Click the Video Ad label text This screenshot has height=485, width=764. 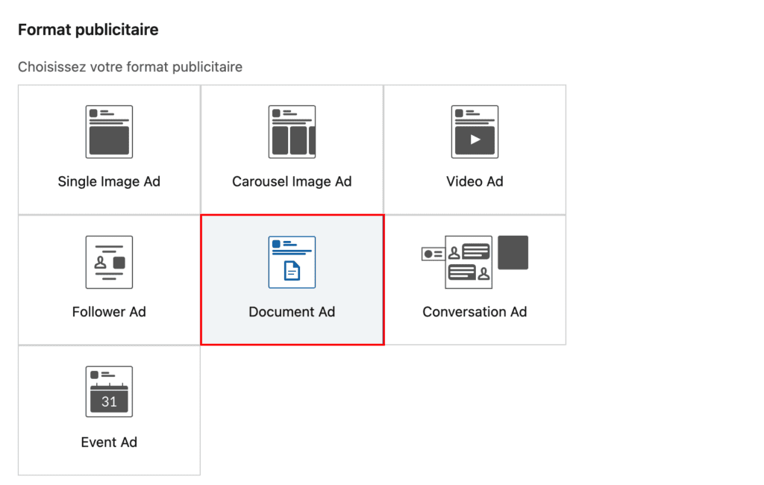tap(475, 181)
